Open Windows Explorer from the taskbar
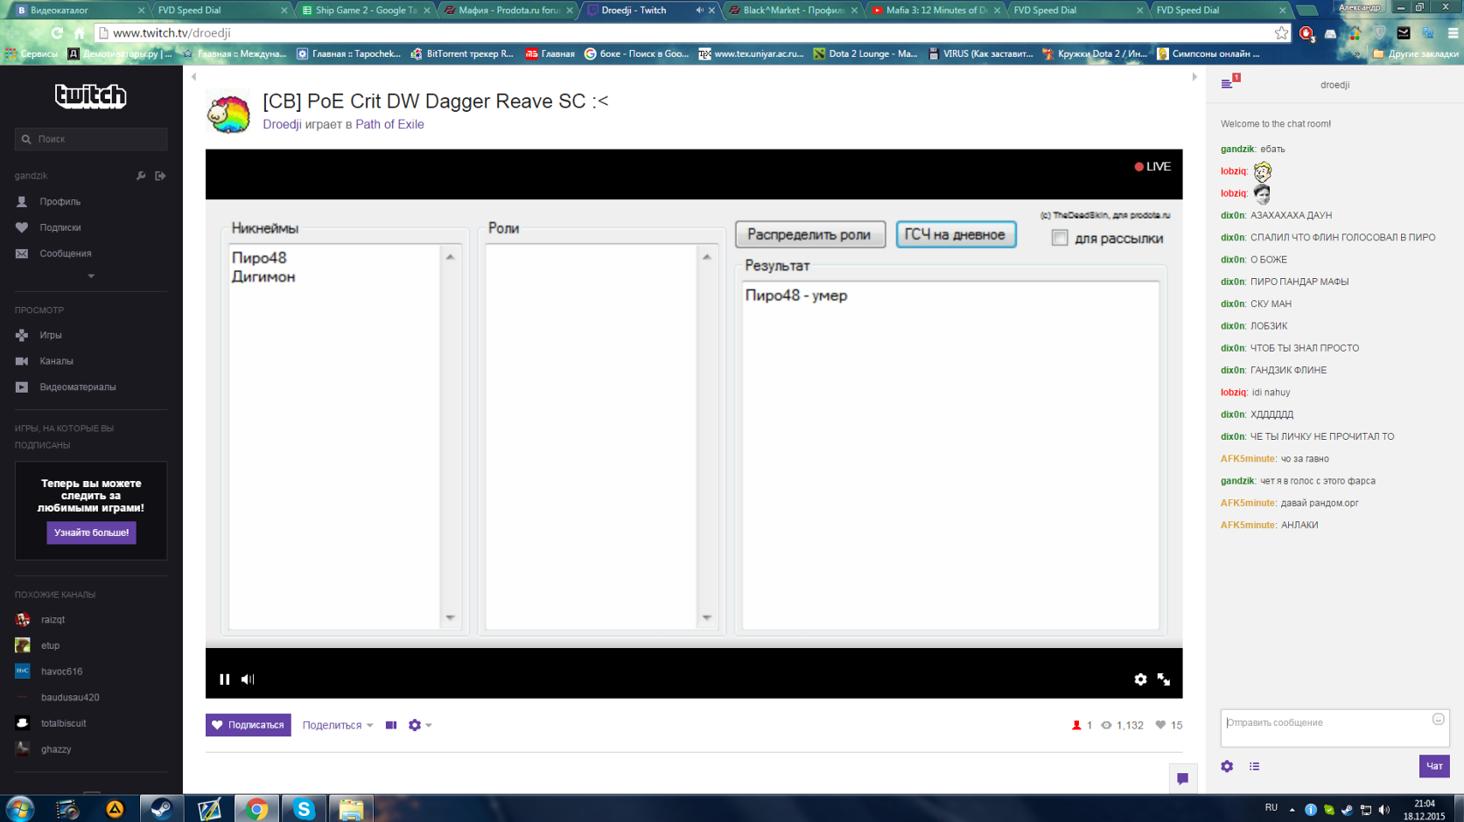This screenshot has width=1464, height=822. [x=351, y=809]
